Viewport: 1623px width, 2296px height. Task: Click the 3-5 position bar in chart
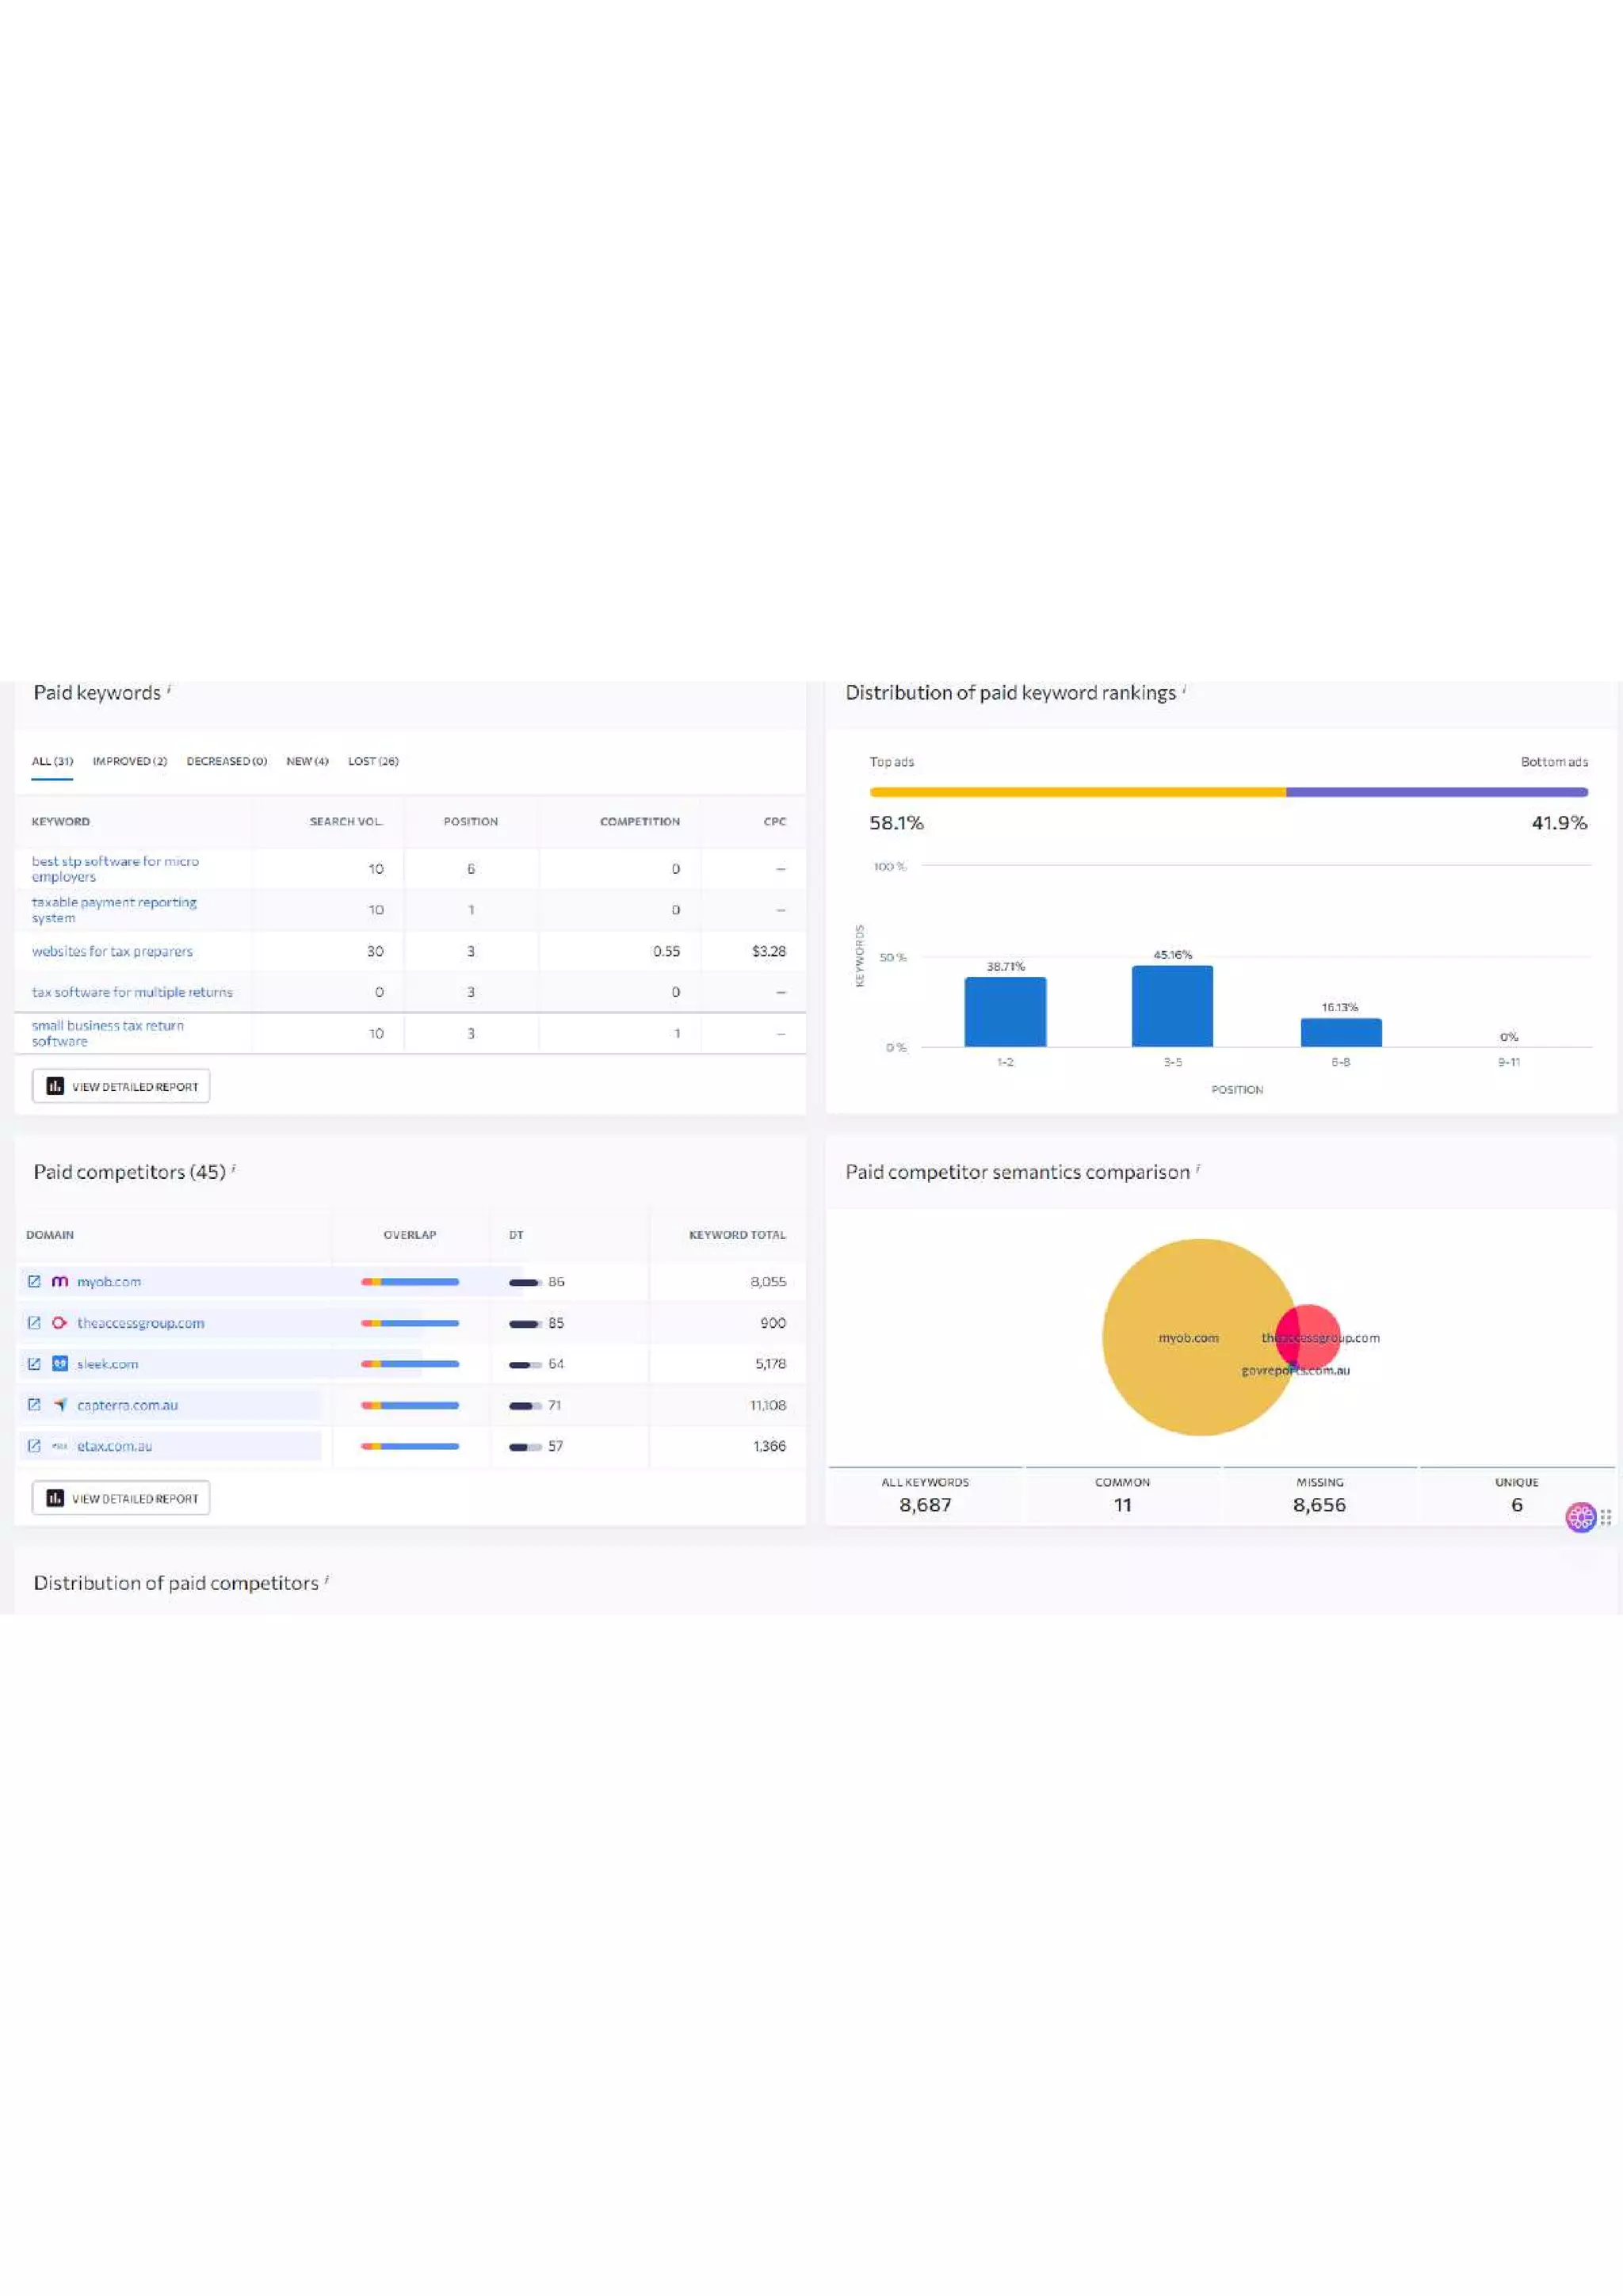1172,1006
